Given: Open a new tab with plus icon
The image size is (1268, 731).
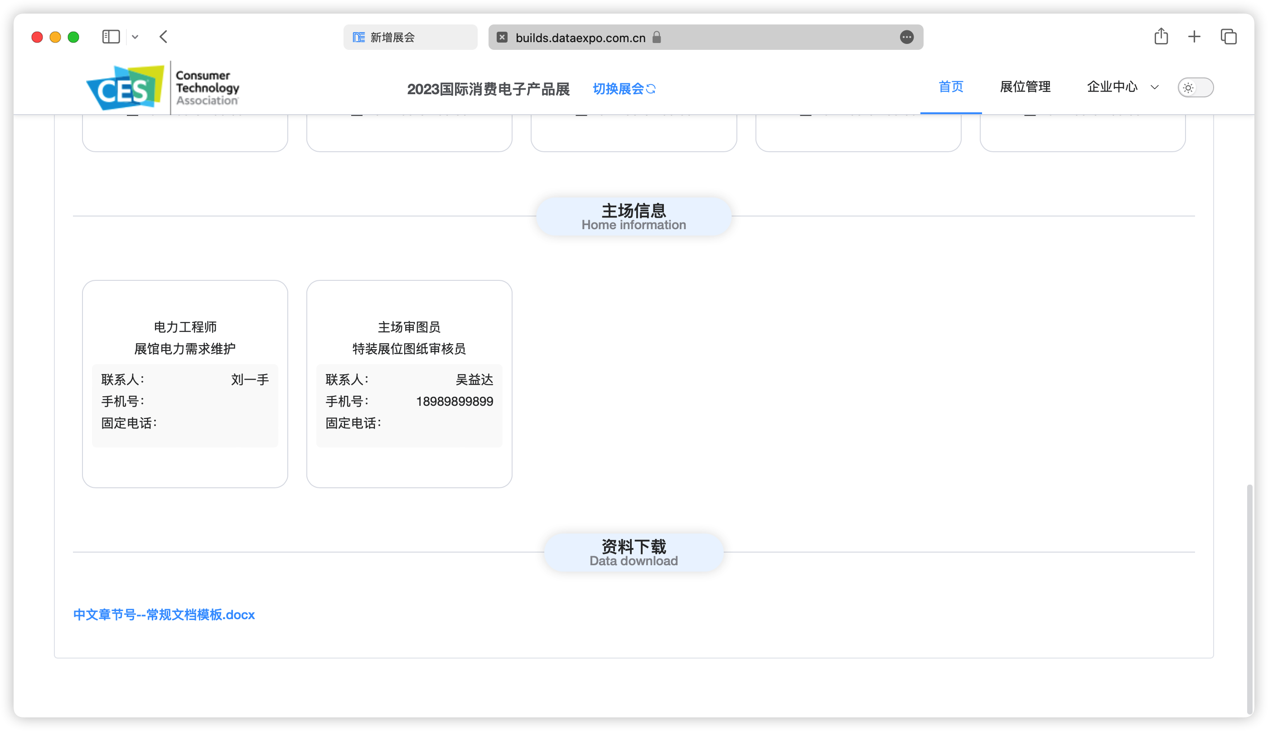Looking at the screenshot, I should 1194,37.
